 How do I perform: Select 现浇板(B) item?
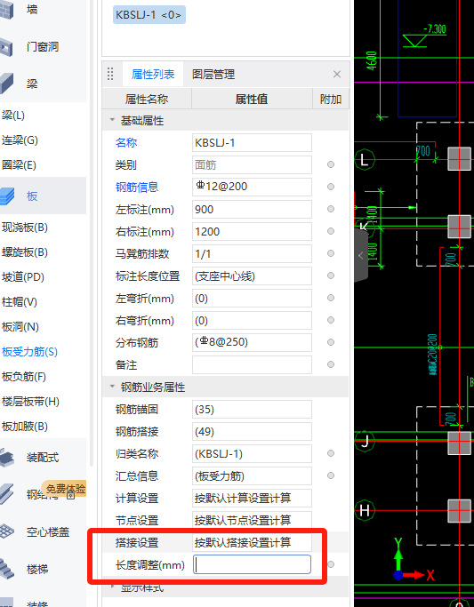pos(25,228)
